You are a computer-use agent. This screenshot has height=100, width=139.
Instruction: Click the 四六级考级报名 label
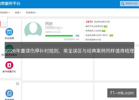pos(9,55)
